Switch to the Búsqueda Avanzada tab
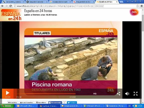 pyautogui.click(x=37, y=2)
